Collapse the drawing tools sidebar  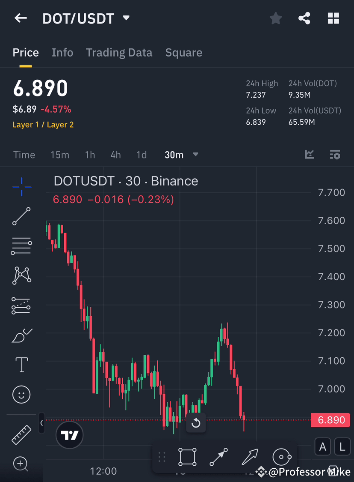41,423
